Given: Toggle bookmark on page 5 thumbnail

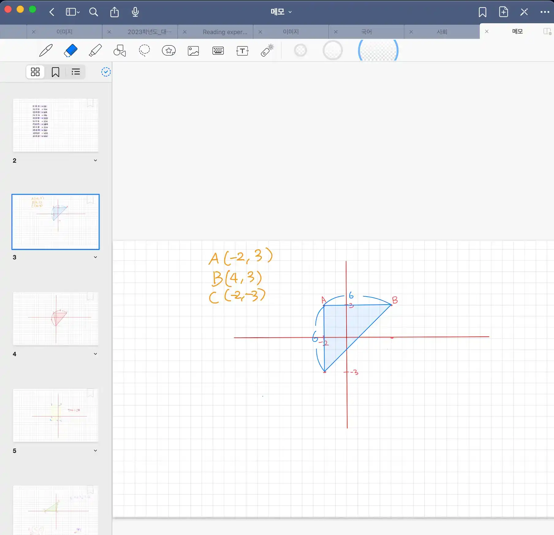Looking at the screenshot, I should click(90, 393).
